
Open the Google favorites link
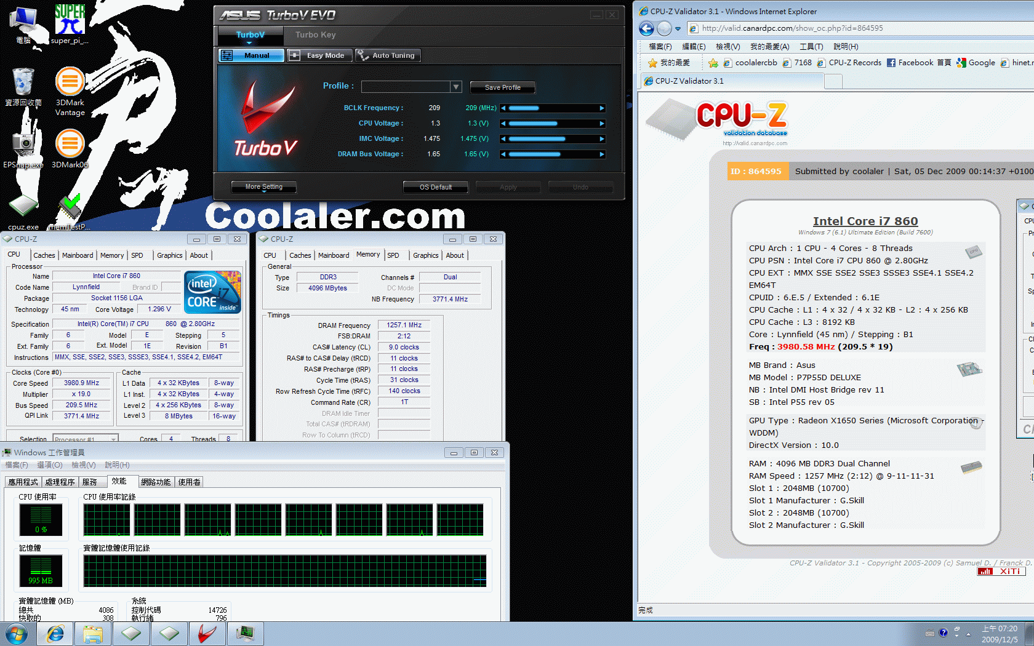(x=976, y=63)
